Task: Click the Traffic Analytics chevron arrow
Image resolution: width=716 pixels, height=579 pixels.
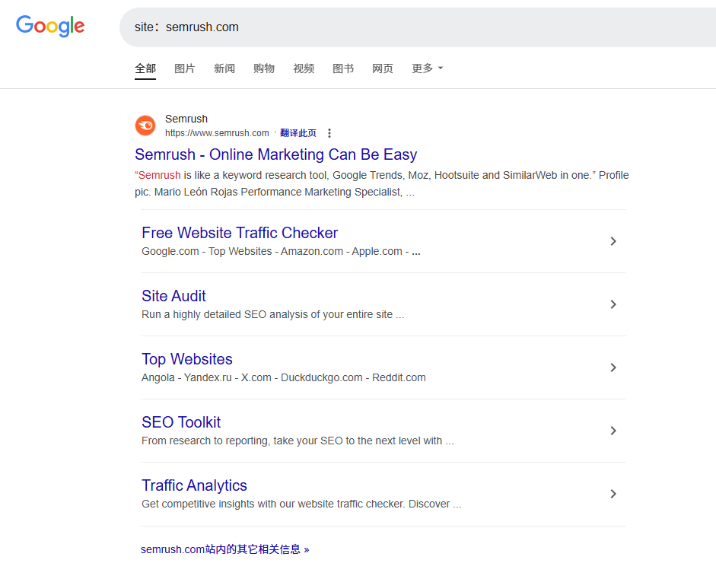Action: tap(613, 494)
